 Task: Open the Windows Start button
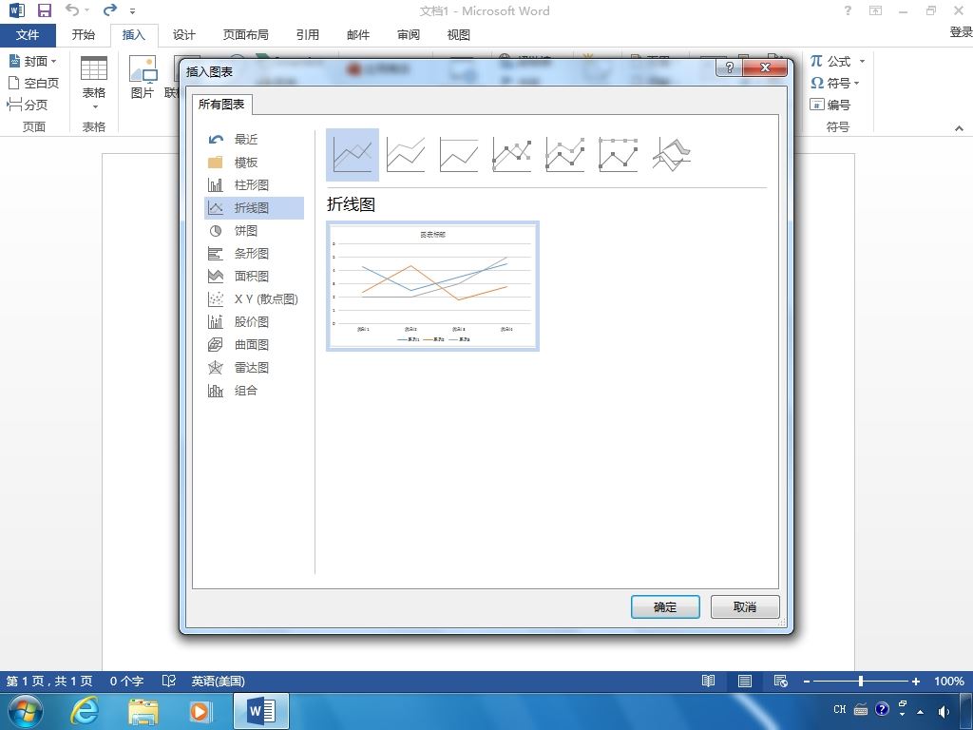click(x=26, y=711)
